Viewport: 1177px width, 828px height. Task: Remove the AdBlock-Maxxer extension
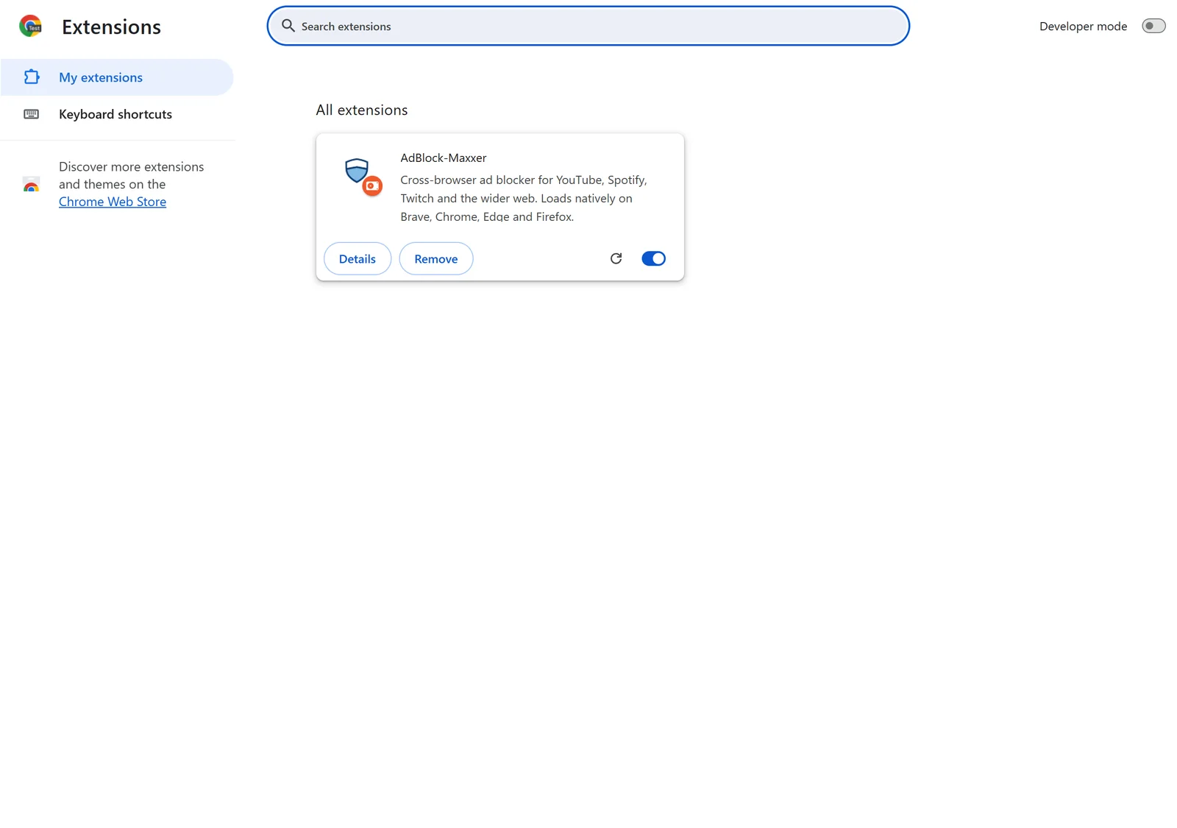pyautogui.click(x=436, y=258)
